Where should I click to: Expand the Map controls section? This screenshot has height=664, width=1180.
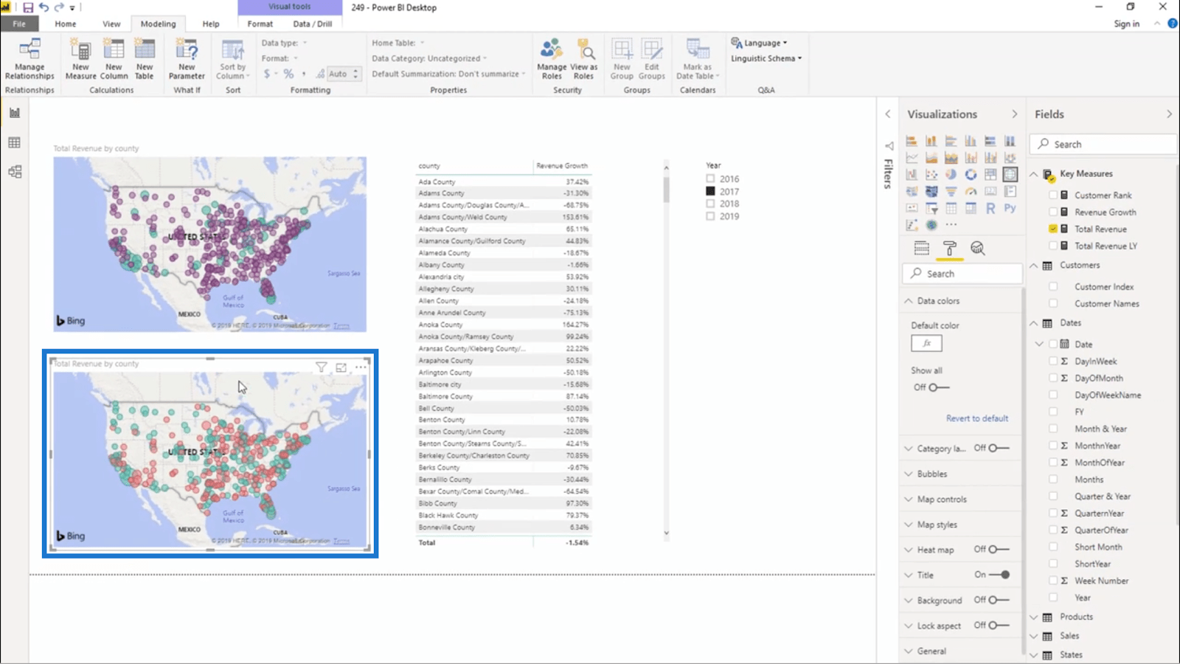coord(909,499)
